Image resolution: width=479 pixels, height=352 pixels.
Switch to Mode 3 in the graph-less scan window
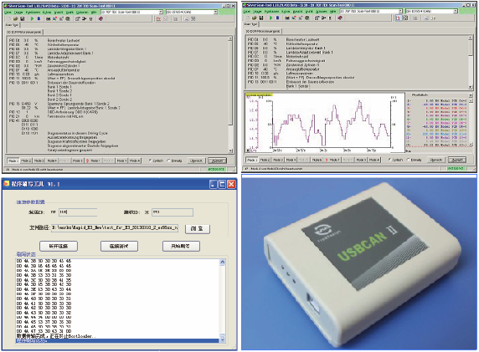click(39, 161)
